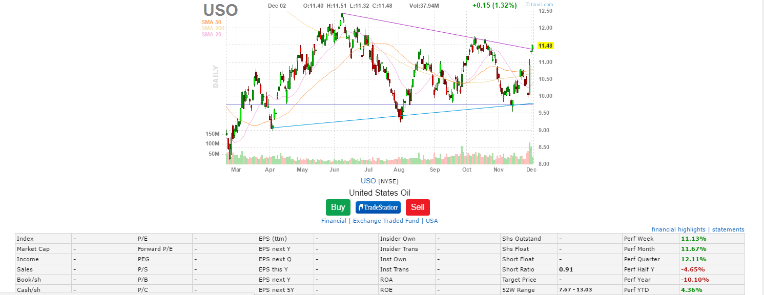Click the Perf Year label cell
This screenshot has height=295, width=764.
click(650, 280)
